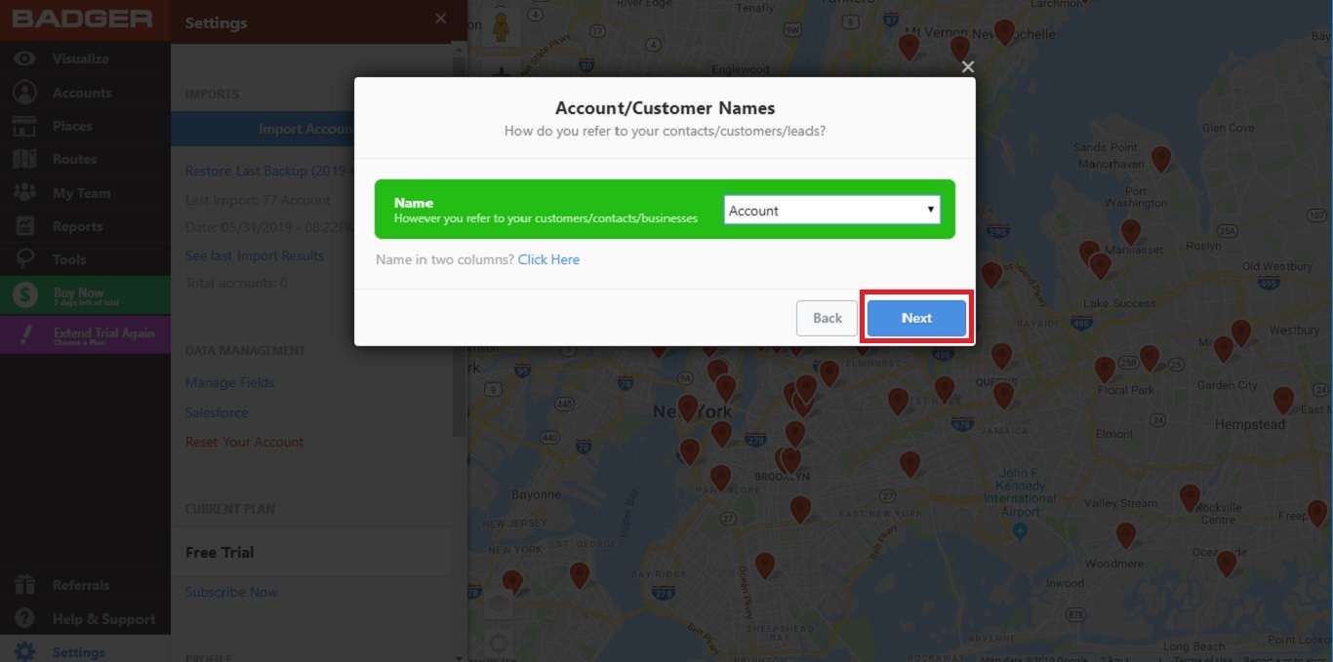Open the Help & Support question icon
This screenshot has height=662, width=1333.
[x=24, y=619]
